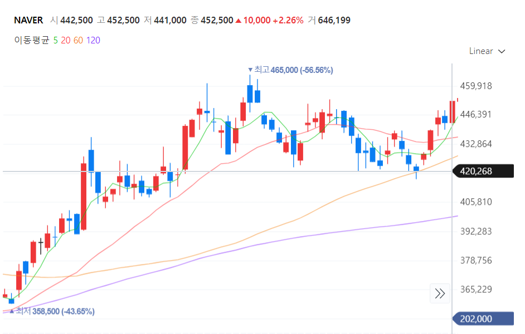Click the 420,268 crosshair price label
525x334 pixels.
click(x=483, y=171)
